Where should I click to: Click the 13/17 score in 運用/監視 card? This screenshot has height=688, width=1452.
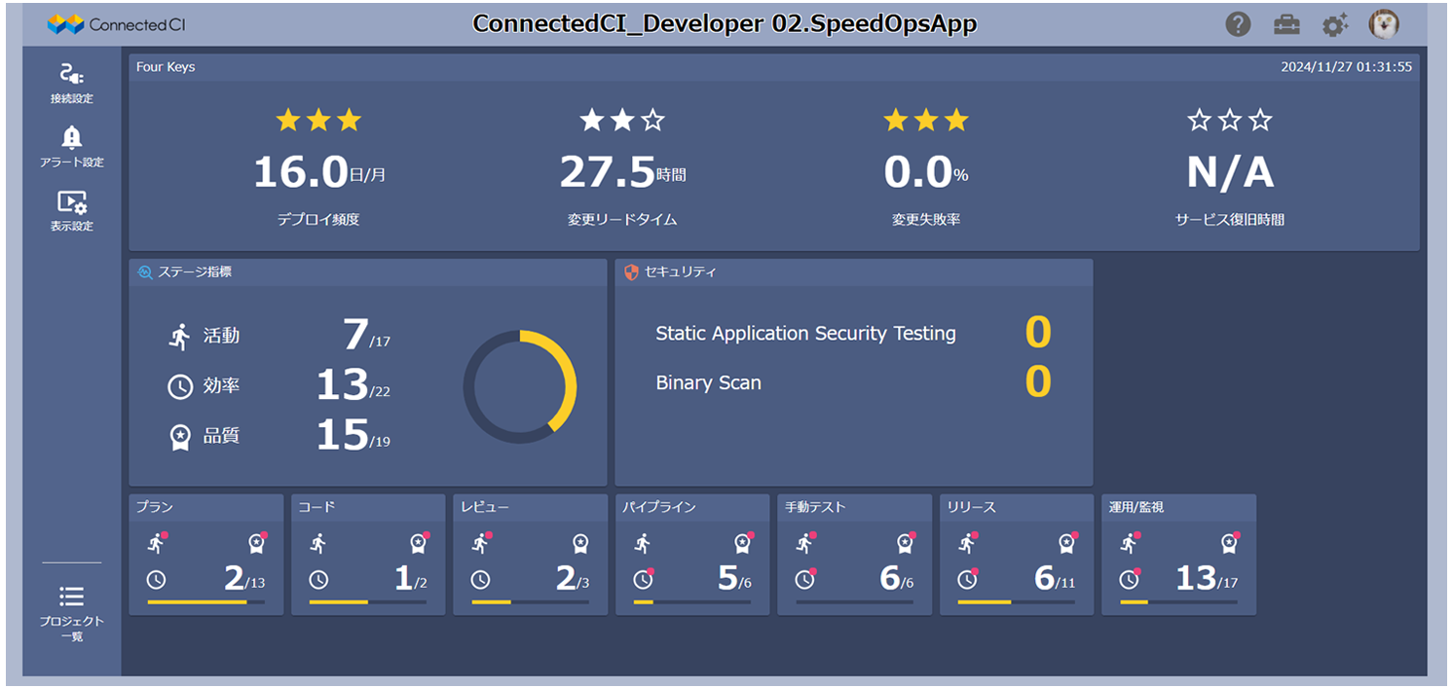[1207, 579]
